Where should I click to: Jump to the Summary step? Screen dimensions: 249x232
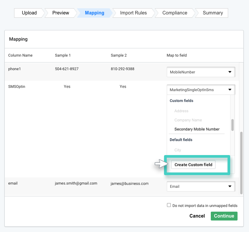pyautogui.click(x=213, y=13)
